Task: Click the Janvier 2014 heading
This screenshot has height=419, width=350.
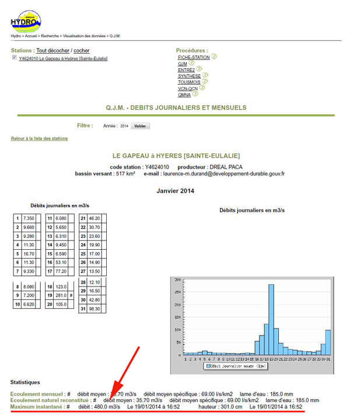Action: point(175,191)
